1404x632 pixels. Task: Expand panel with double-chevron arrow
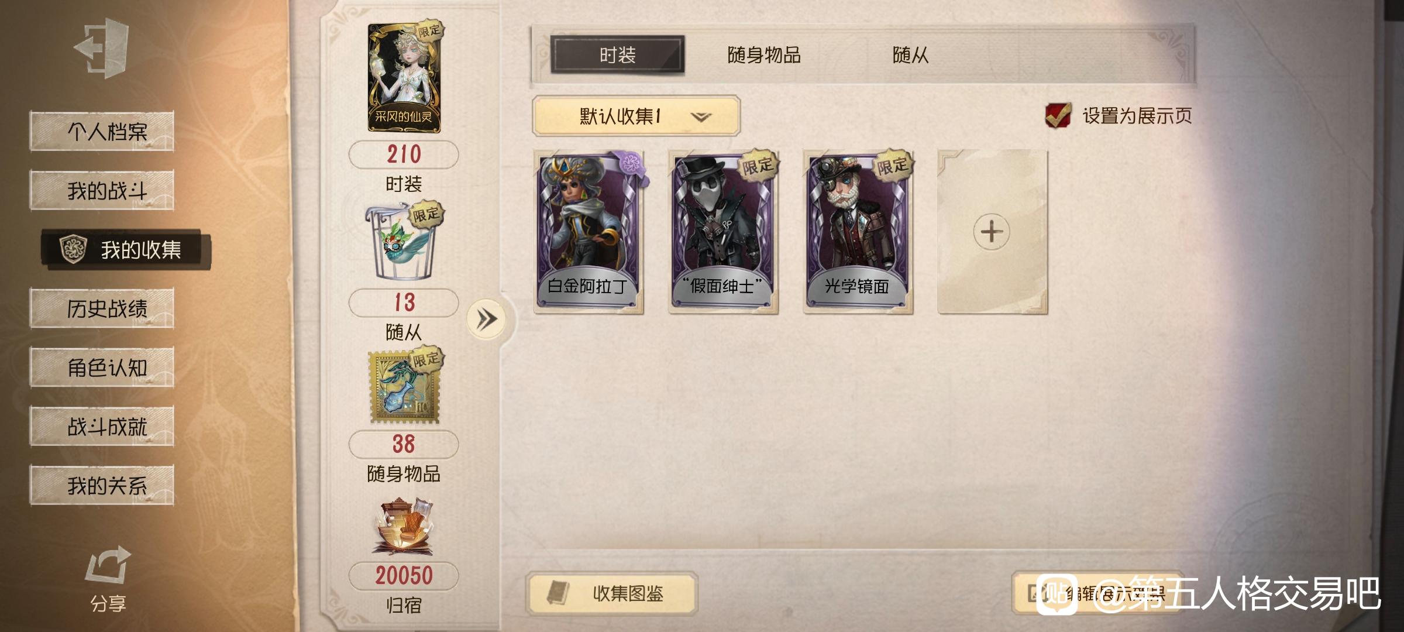(487, 319)
